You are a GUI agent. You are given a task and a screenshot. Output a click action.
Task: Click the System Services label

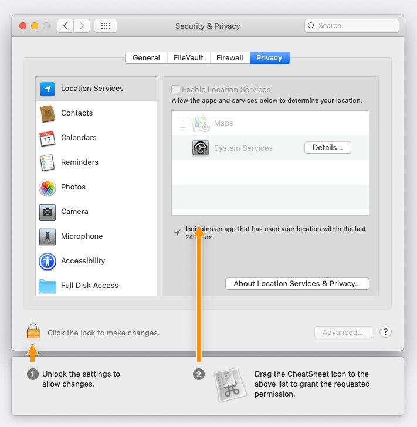point(243,148)
